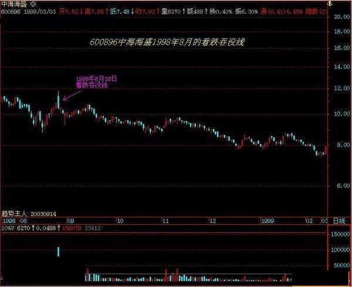Click the stock name 中海海盛

tap(14, 4)
